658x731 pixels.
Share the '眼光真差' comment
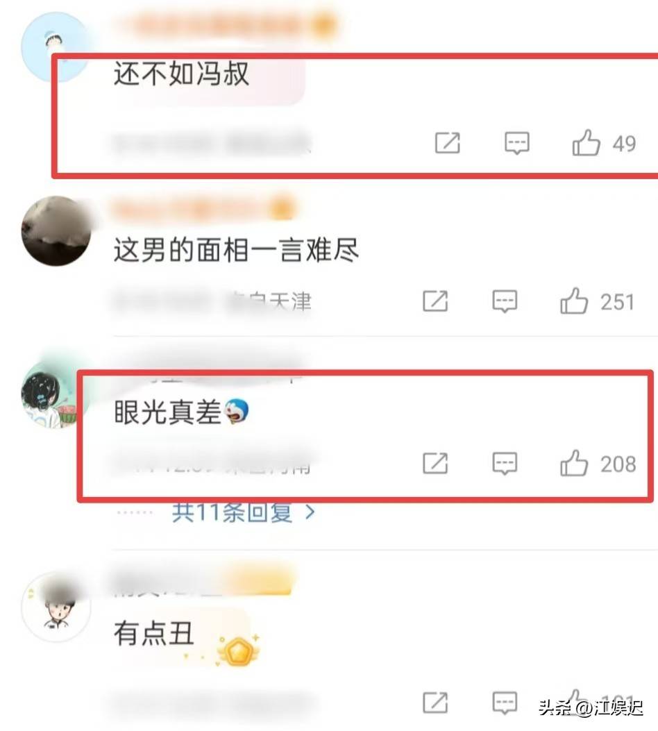click(x=435, y=463)
